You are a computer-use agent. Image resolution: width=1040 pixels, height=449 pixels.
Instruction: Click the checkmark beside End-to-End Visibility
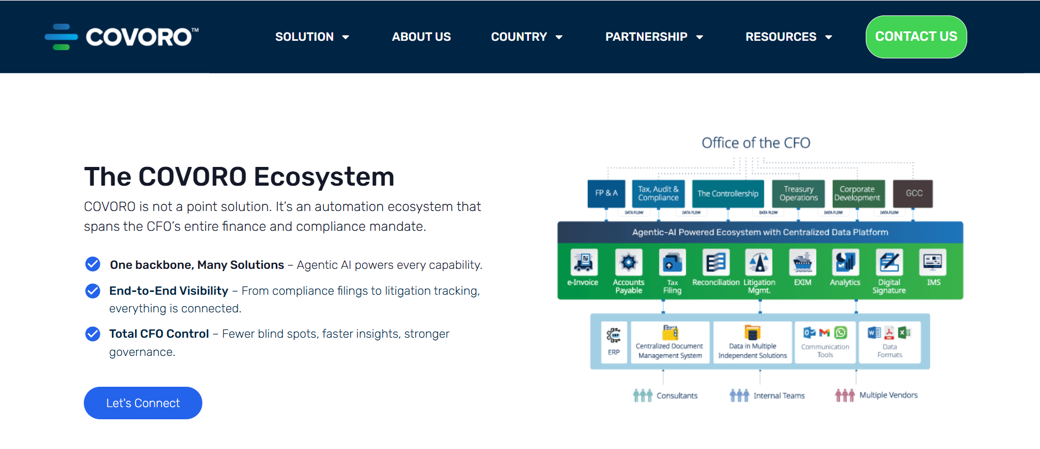(93, 290)
